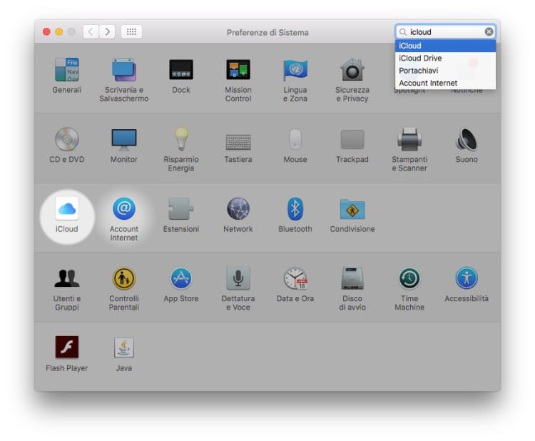Screen dimensions: 535x441
Task: Minimize window with the yellow button
Action: click(59, 31)
